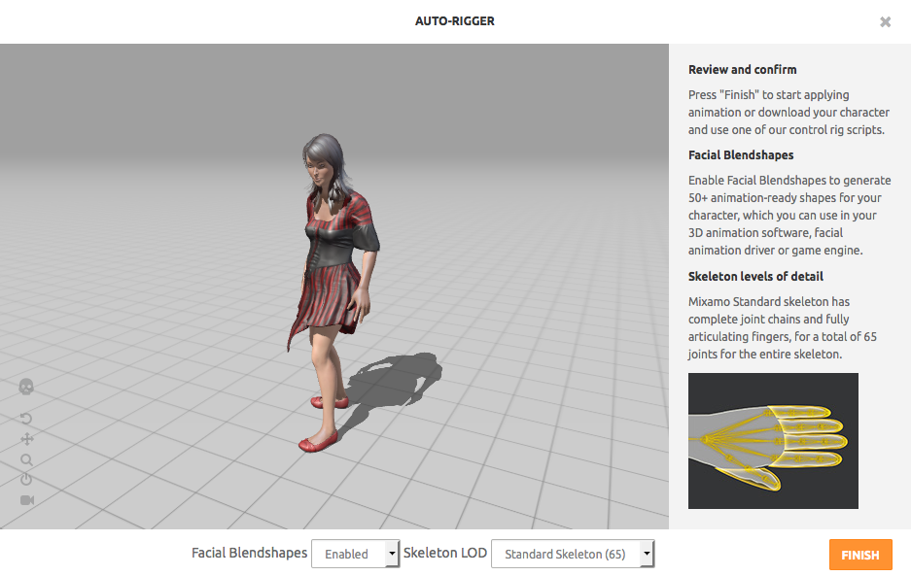Click the AUTO-RIGGER title text
The width and height of the screenshot is (911, 576).
point(455,21)
